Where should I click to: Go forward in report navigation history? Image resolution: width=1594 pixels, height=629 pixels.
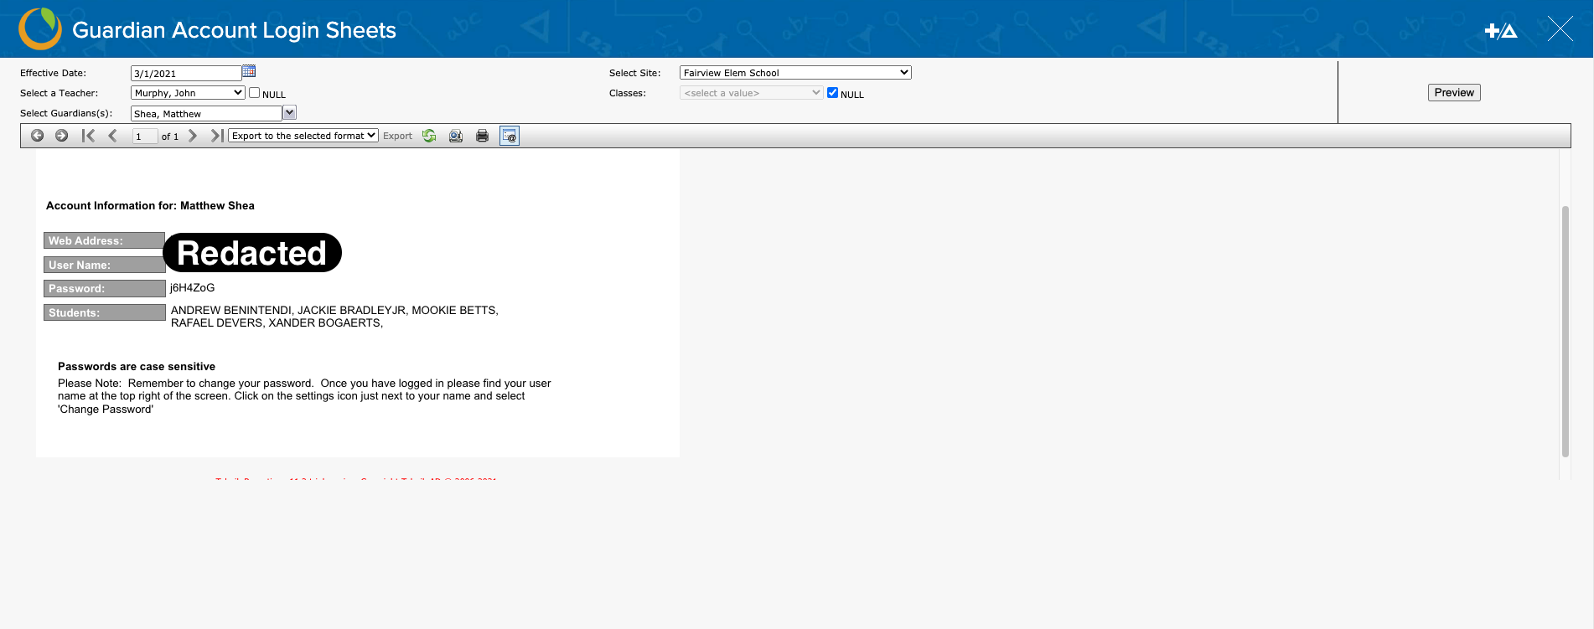(61, 136)
